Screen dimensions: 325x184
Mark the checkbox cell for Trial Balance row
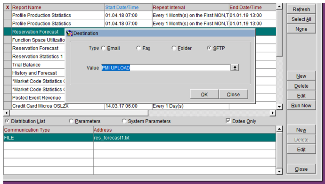tap(8, 65)
